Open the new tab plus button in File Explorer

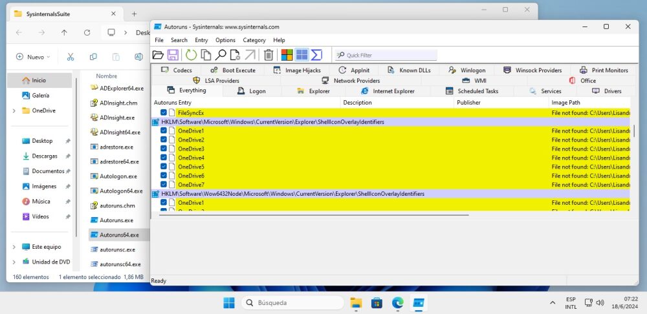(x=134, y=14)
